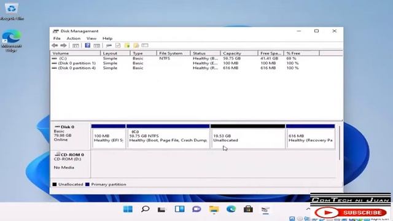
Task: Click the 59.75 GB capacity cell
Action: point(232,58)
